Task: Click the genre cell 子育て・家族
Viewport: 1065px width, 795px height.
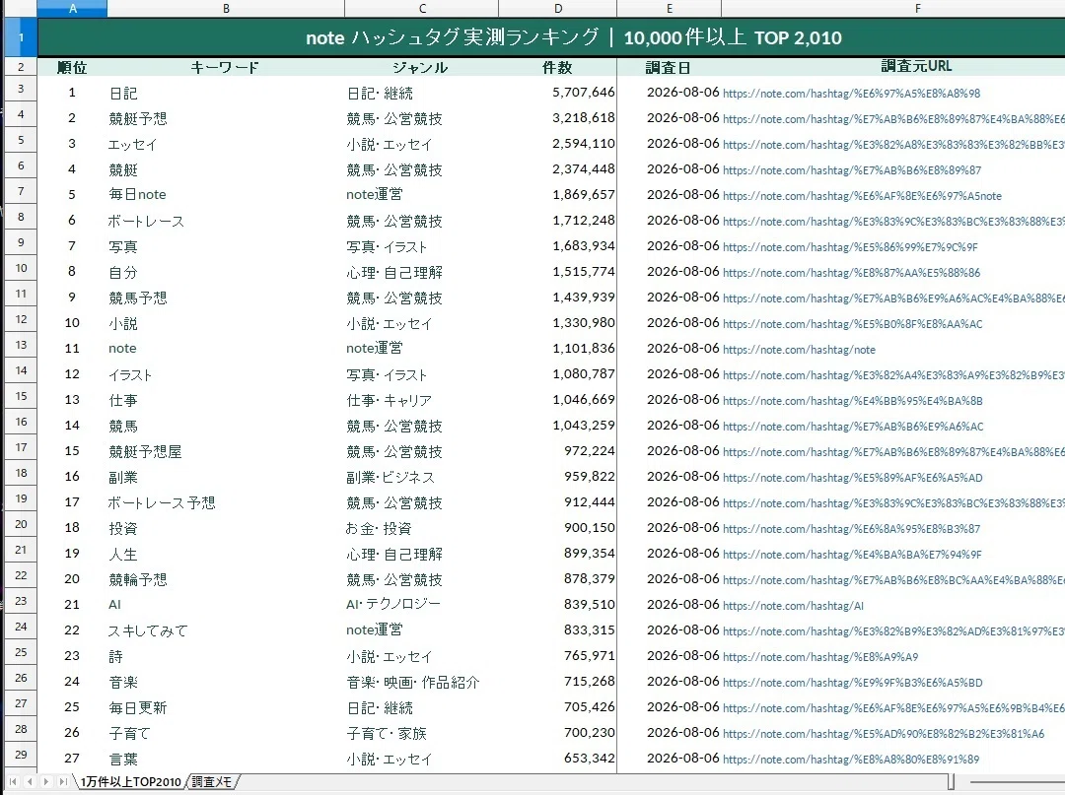Action: 387,733
